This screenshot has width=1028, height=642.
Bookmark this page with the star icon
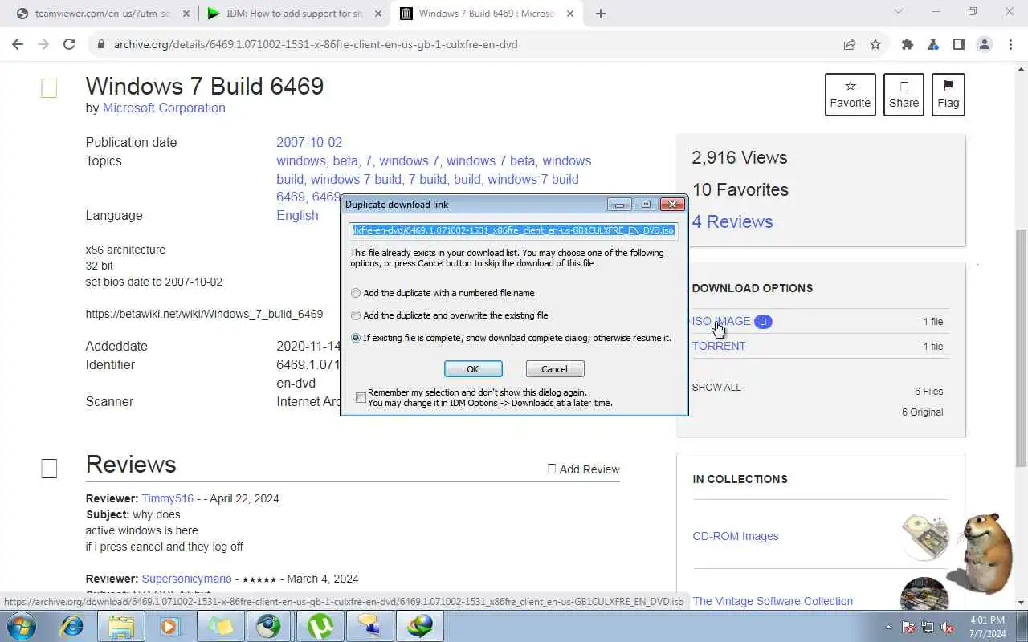875,44
